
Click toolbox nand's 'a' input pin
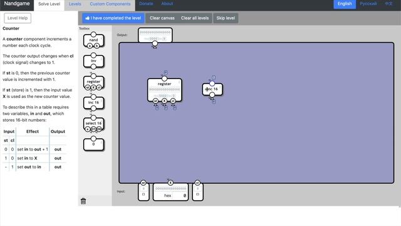pyautogui.click(x=90, y=46)
